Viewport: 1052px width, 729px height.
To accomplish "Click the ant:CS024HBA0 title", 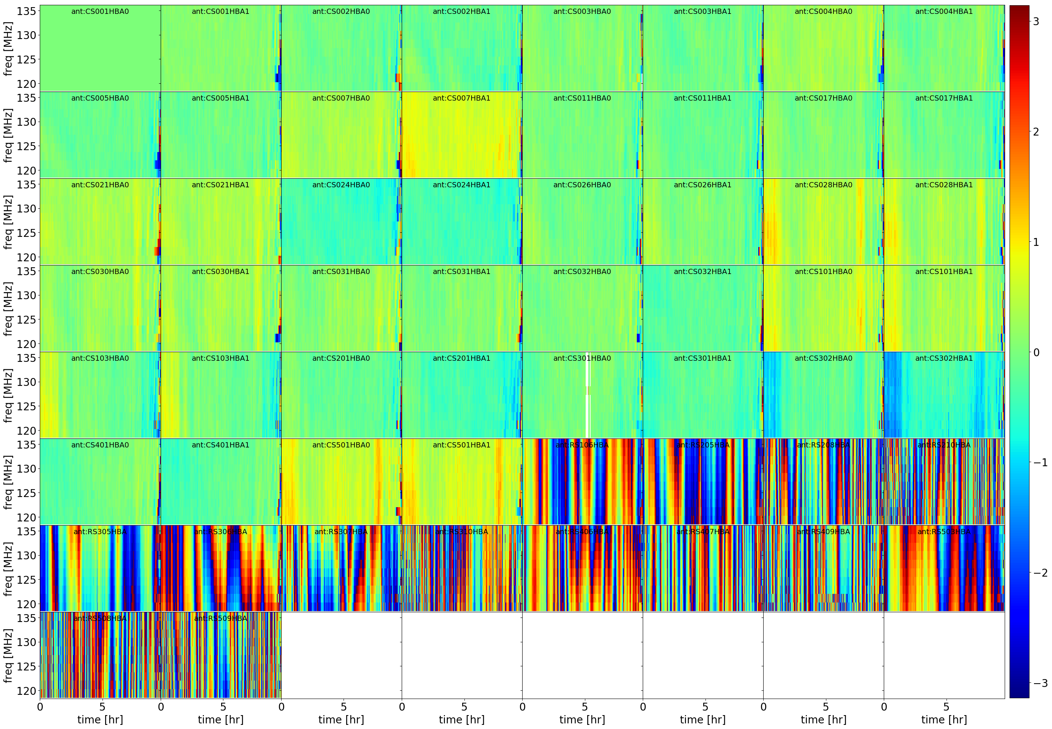I will pos(341,185).
